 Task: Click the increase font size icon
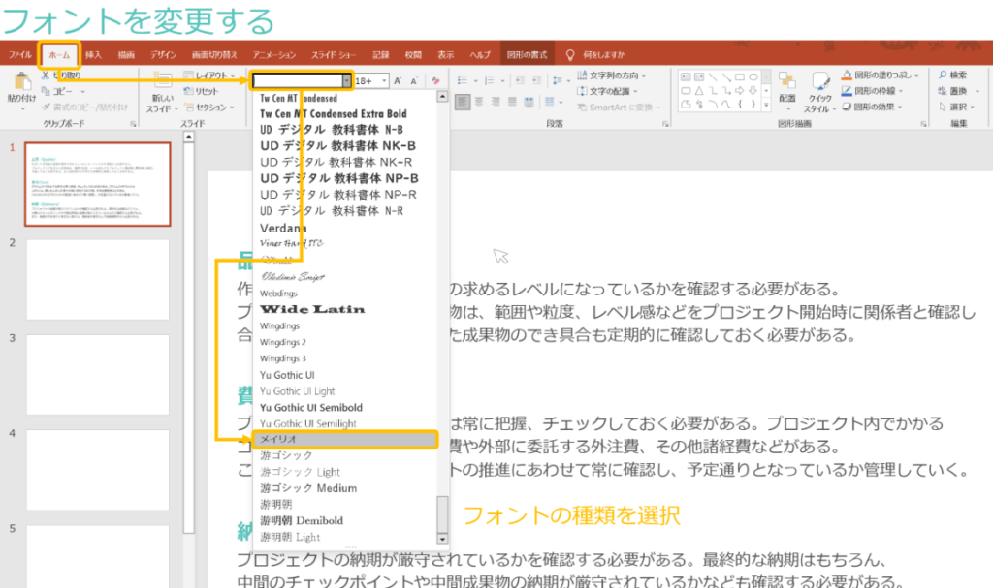click(400, 81)
